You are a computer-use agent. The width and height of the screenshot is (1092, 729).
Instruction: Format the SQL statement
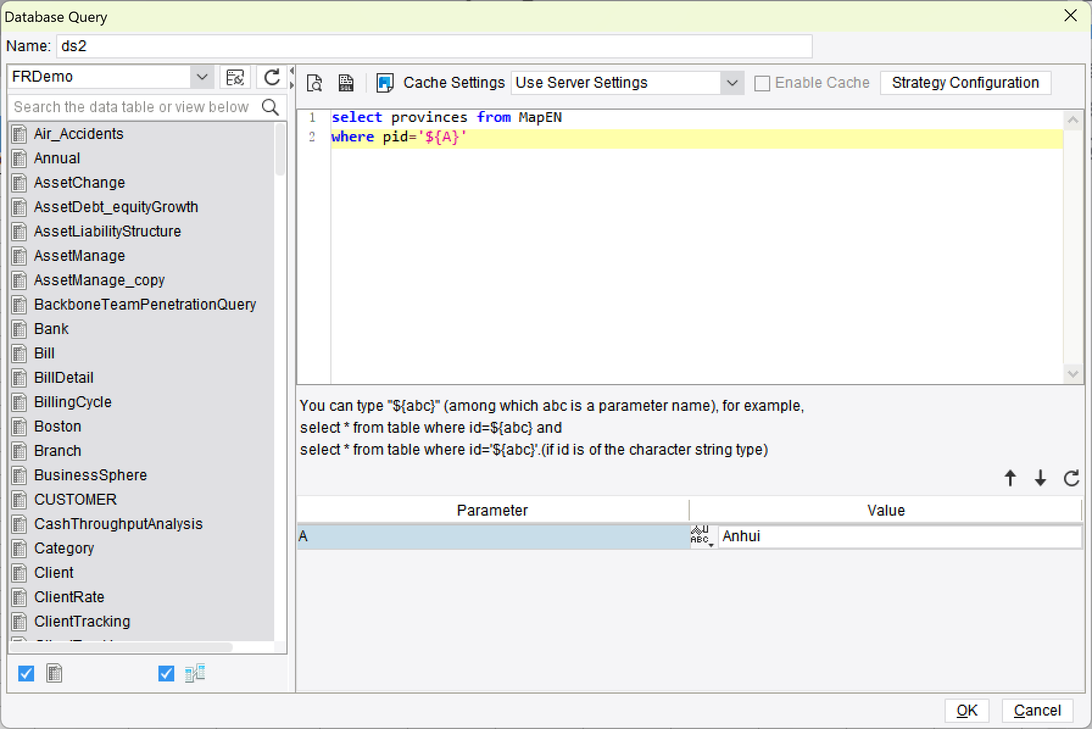point(346,82)
